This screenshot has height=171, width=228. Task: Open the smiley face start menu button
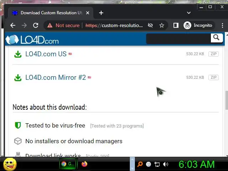tap(10, 164)
